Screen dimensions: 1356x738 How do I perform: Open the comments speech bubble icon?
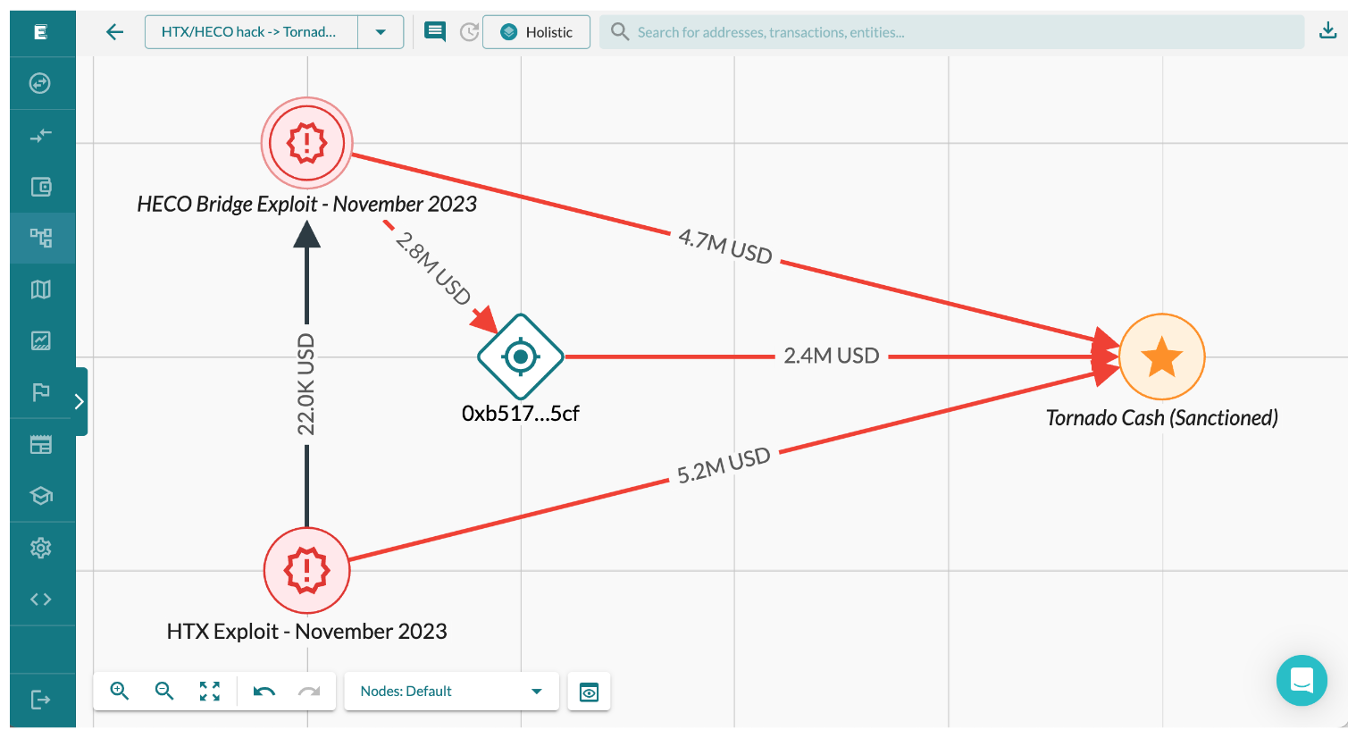point(435,32)
